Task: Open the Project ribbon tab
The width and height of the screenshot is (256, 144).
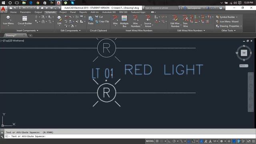Action: click(x=63, y=12)
